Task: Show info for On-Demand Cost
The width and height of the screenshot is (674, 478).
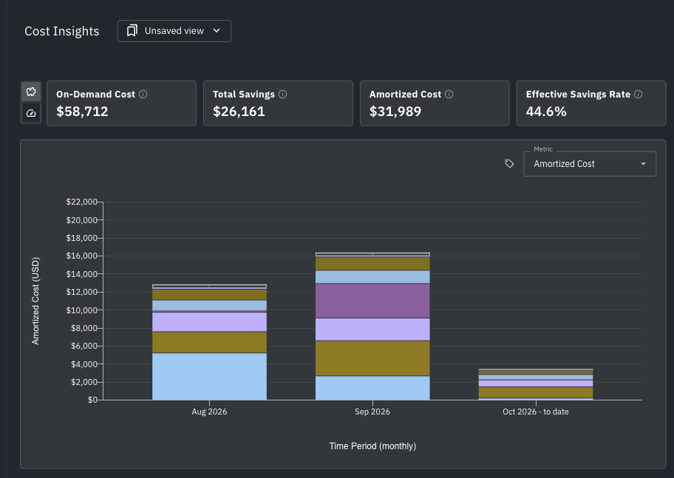Action: click(x=143, y=94)
